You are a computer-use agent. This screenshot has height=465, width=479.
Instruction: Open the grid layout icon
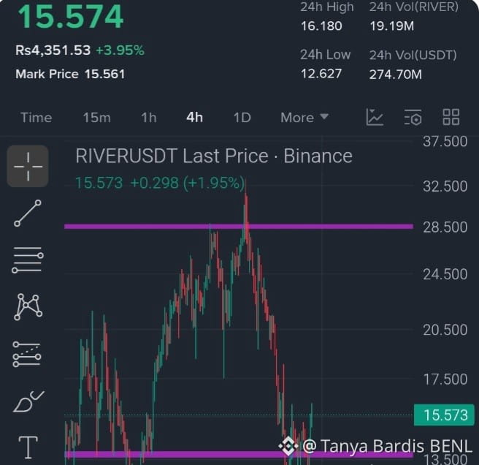(451, 117)
